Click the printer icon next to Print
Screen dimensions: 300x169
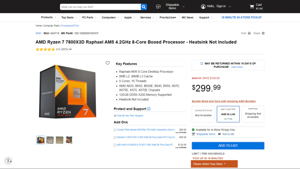click(x=249, y=33)
